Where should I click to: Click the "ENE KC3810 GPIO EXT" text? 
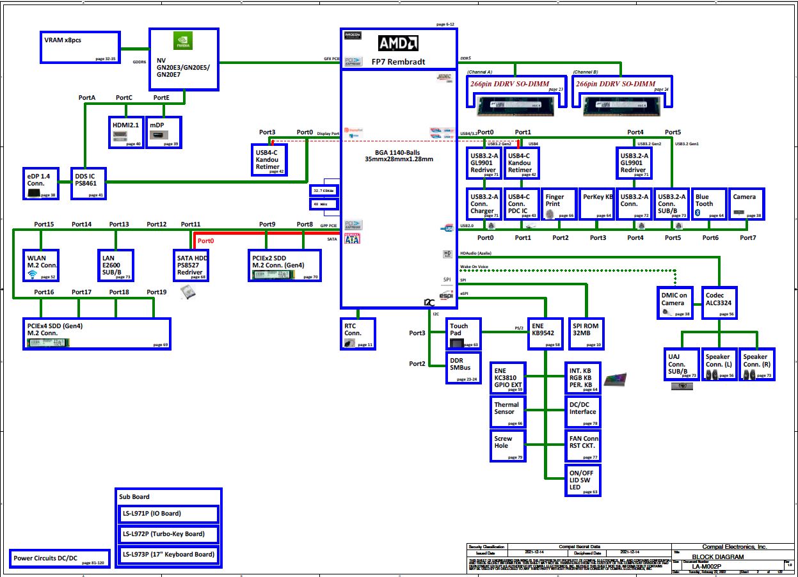(x=508, y=377)
